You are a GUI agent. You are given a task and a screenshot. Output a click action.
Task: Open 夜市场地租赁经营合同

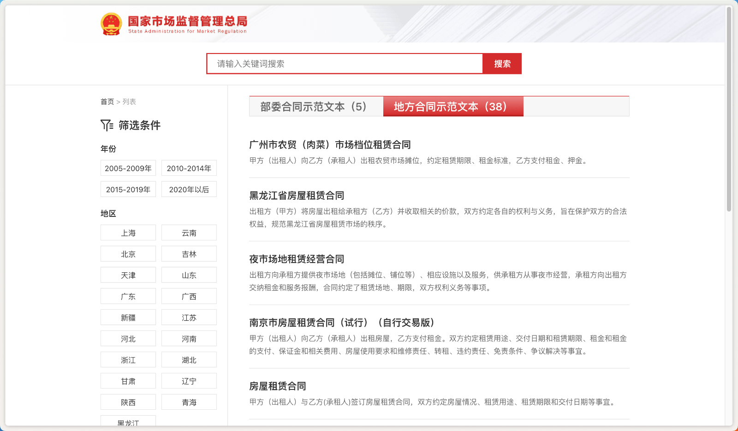(x=296, y=259)
